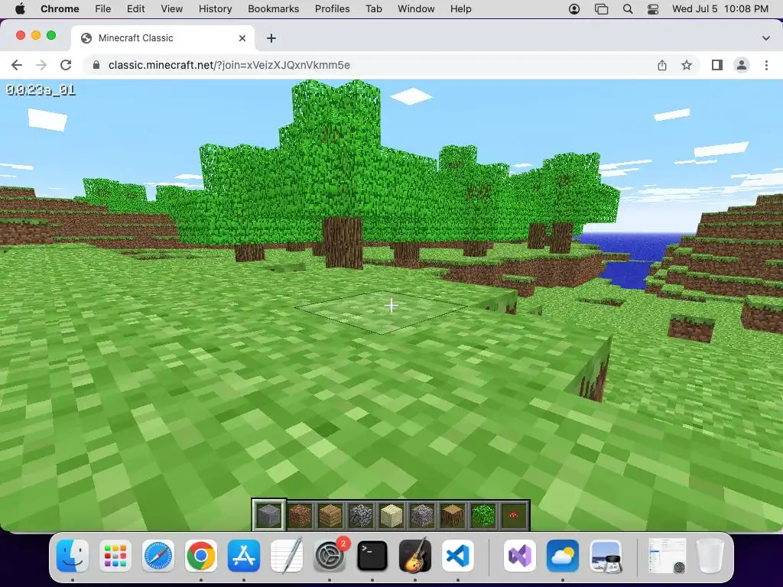Switch to the Minecraft Classic tab
Screen dimensions: 783x587
pos(163,38)
